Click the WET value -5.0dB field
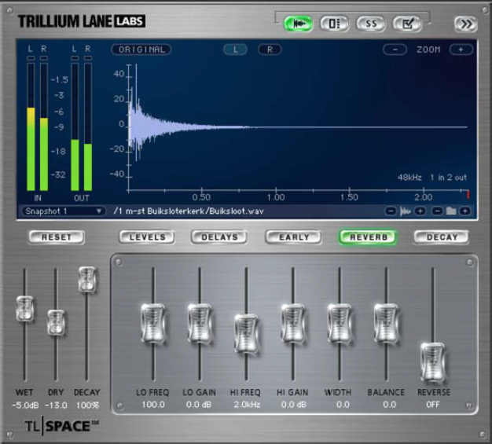Image resolution: width=492 pixels, height=444 pixels. click(x=25, y=405)
